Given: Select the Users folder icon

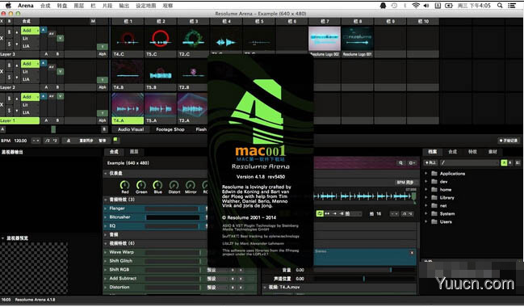Looking at the screenshot, I should click(x=434, y=221).
